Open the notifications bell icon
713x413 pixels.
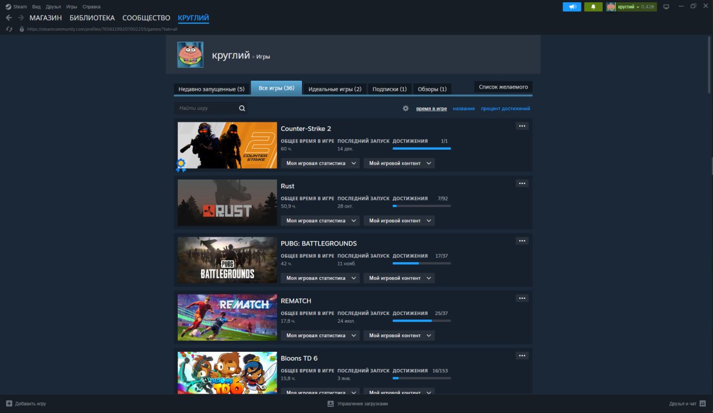tap(593, 7)
